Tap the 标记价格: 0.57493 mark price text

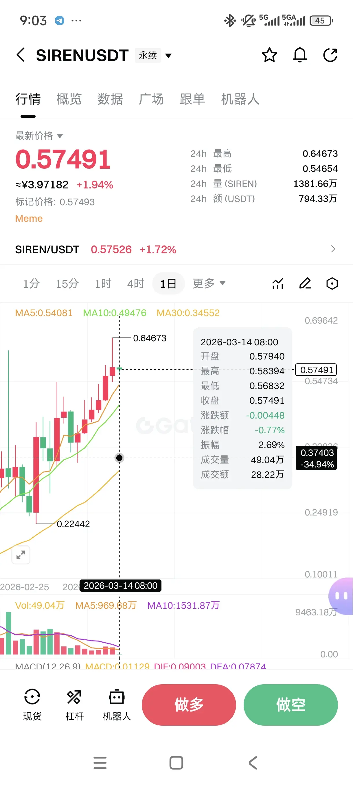(x=55, y=202)
